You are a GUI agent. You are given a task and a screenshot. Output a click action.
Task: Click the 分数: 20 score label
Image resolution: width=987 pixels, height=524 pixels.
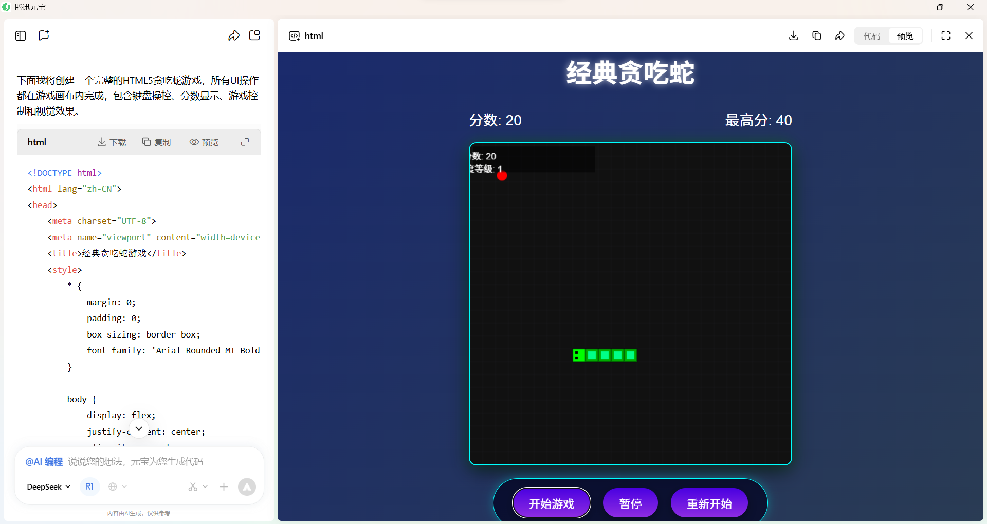click(495, 120)
